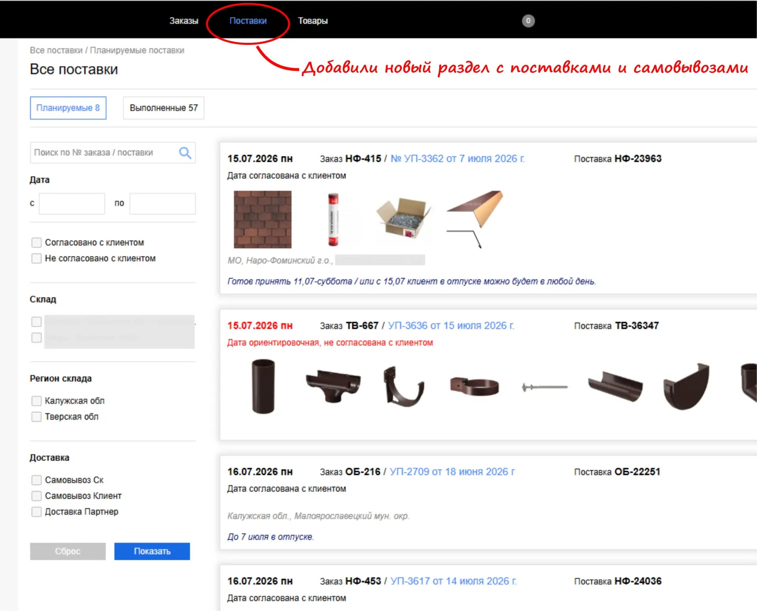The height and width of the screenshot is (611, 757).
Task: Open the gutter bracket hook thumbnail
Action: [x=404, y=386]
